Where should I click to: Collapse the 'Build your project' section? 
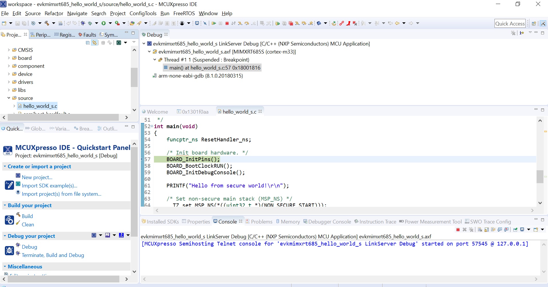click(x=5, y=205)
